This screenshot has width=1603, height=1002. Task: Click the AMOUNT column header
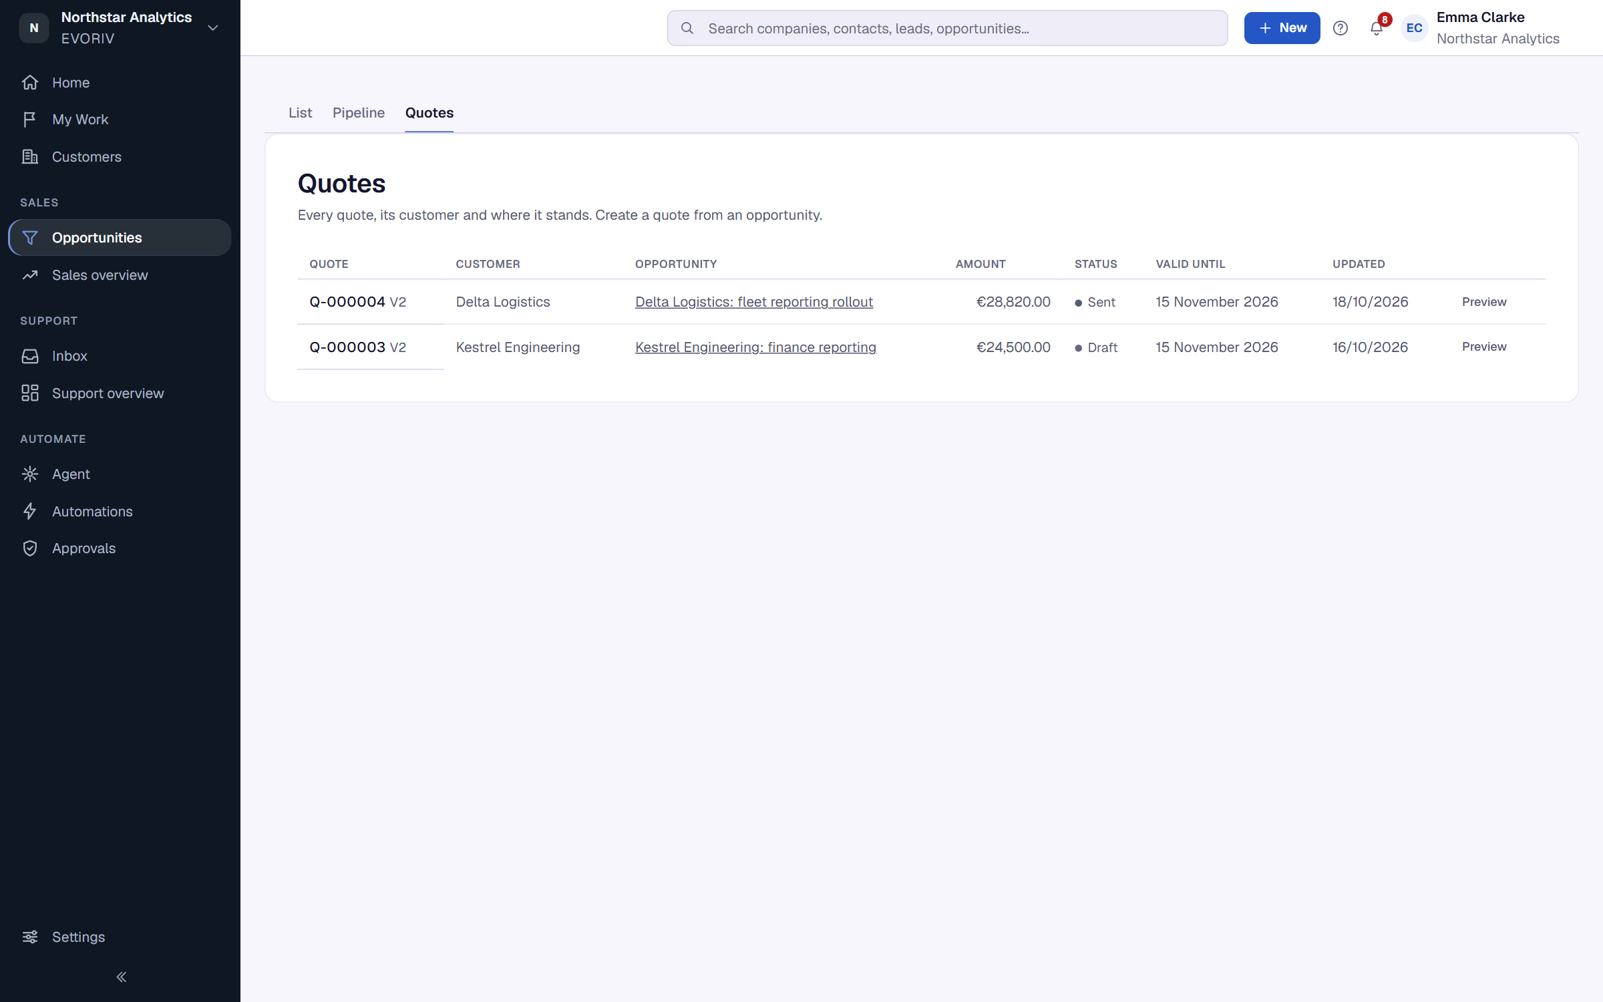(x=981, y=264)
